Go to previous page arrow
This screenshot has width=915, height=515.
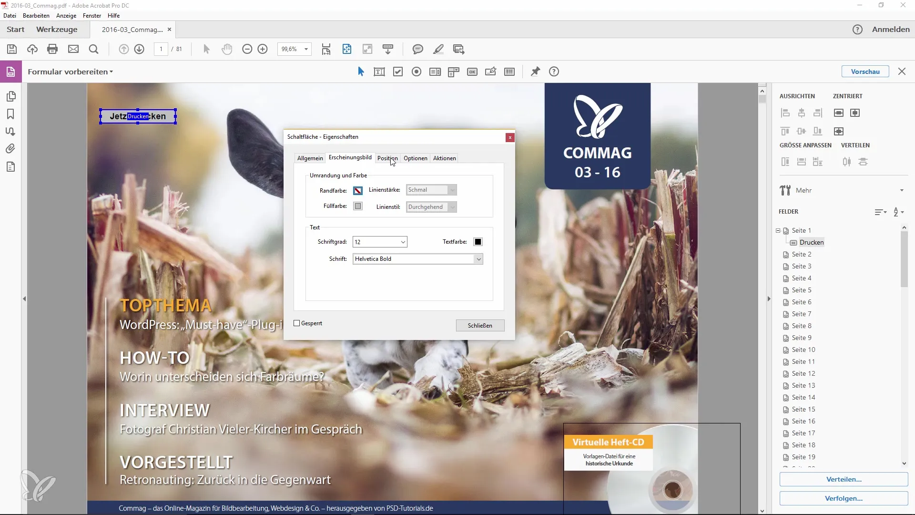123,49
